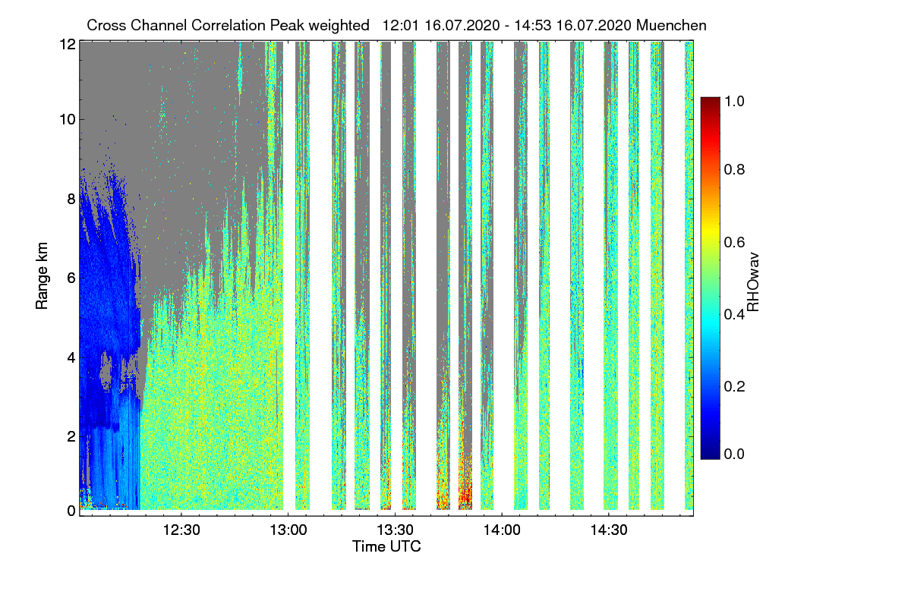Image resolution: width=911 pixels, height=607 pixels.
Task: Click the x-axis tick label '14:30'
Action: [610, 530]
